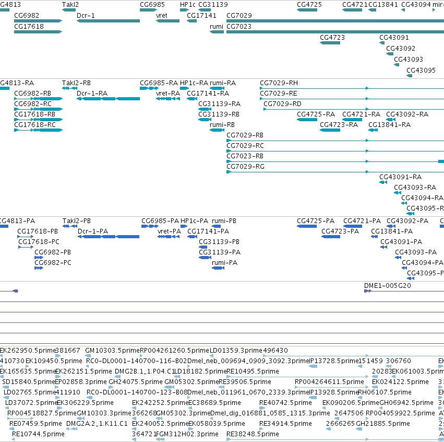Click the rumi gene label

pos(217,26)
